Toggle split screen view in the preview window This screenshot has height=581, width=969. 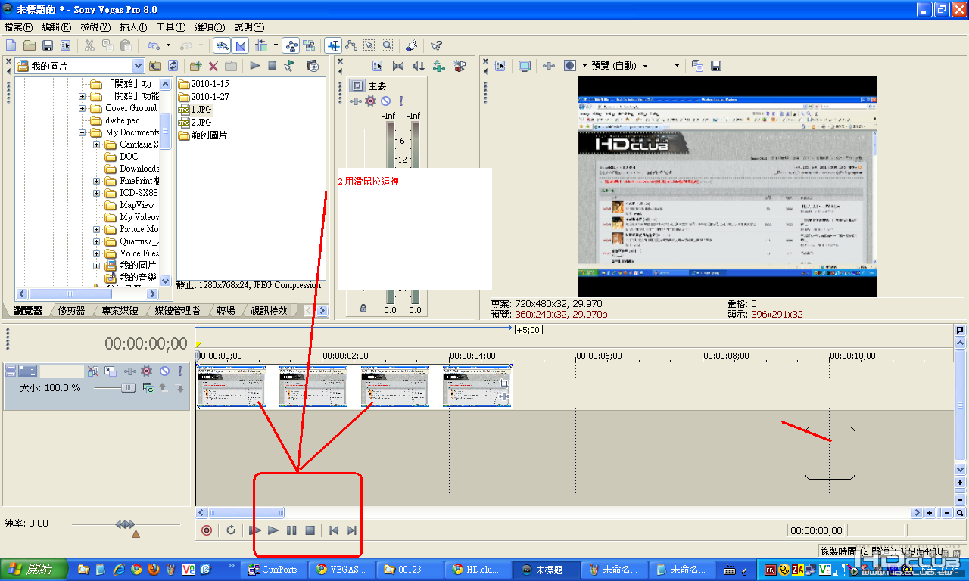pyautogui.click(x=570, y=66)
